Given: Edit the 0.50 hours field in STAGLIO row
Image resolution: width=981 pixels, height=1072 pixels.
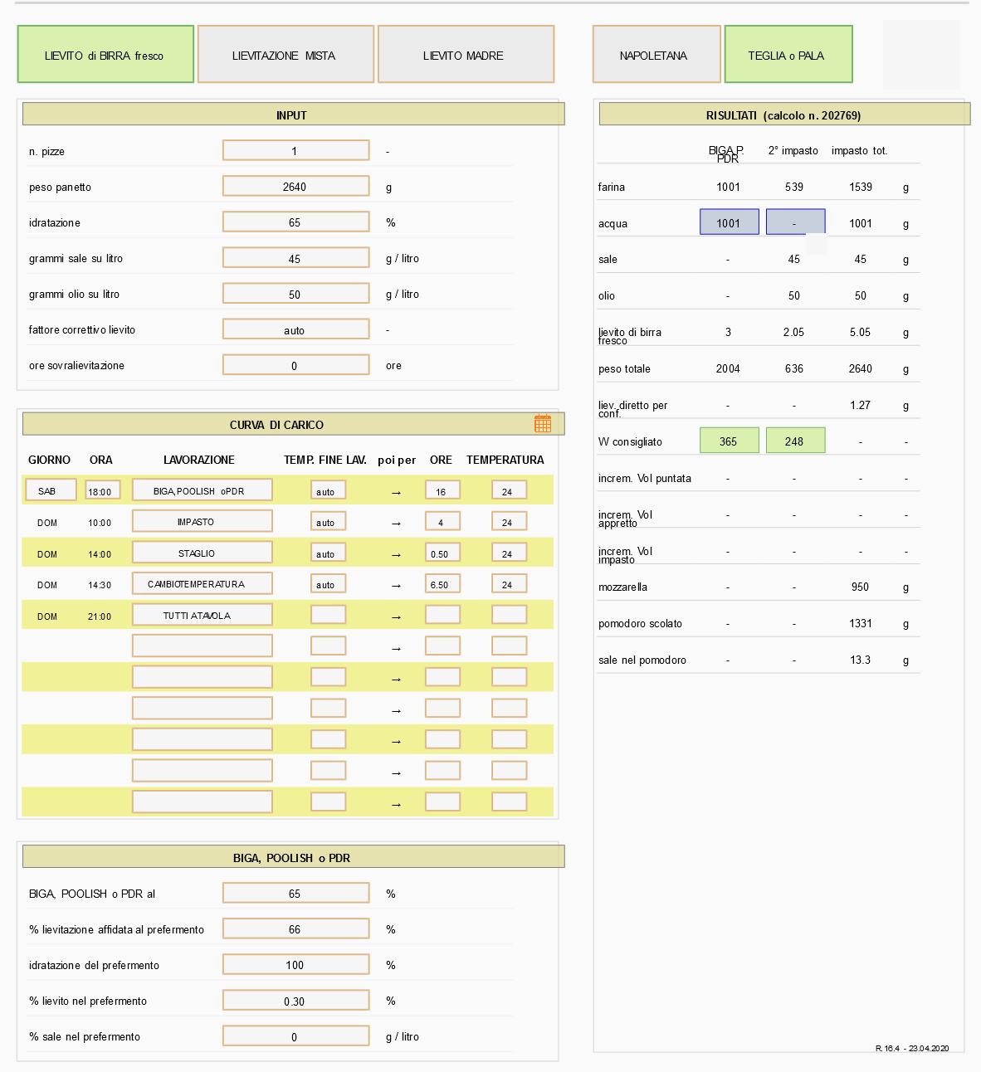Looking at the screenshot, I should pos(442,553).
